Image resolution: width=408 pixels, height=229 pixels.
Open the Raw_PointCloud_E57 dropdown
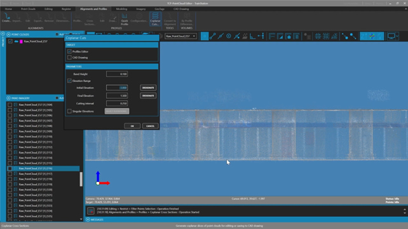pos(181,36)
